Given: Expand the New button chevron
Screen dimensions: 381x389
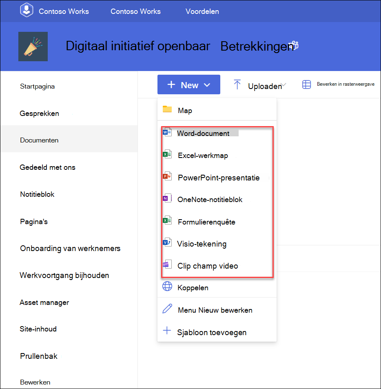Looking at the screenshot, I should click(207, 85).
